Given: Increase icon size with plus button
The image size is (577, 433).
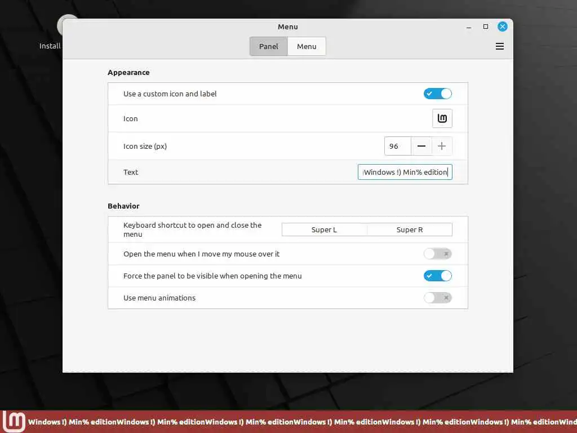Looking at the screenshot, I should click(442, 146).
